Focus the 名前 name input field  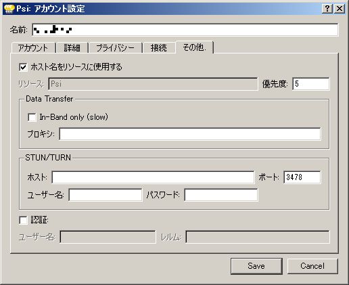pyautogui.click(x=185, y=30)
